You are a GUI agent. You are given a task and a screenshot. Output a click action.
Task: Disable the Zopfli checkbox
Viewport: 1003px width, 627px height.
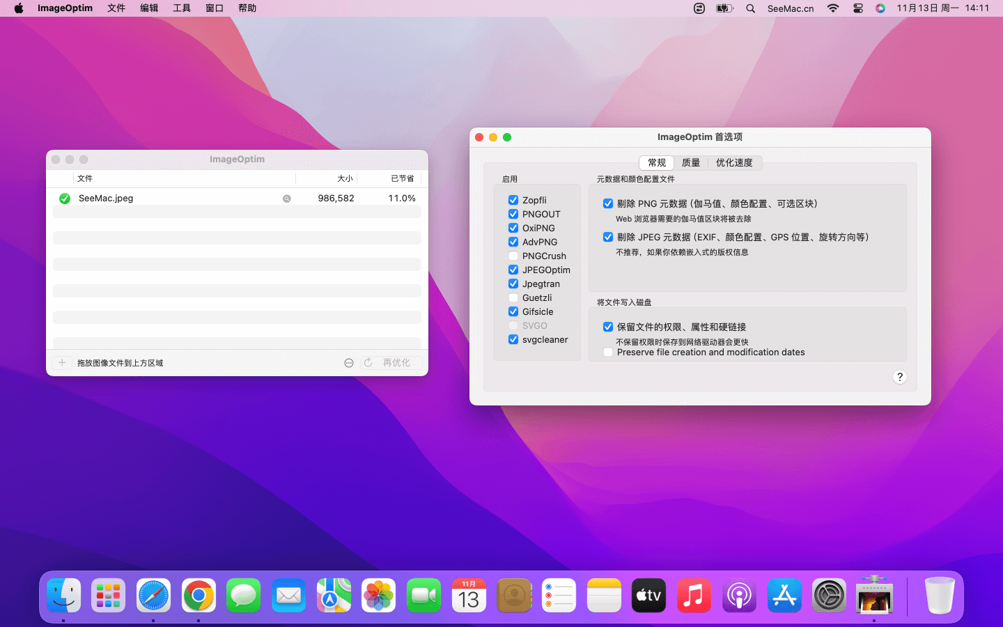[x=513, y=200]
